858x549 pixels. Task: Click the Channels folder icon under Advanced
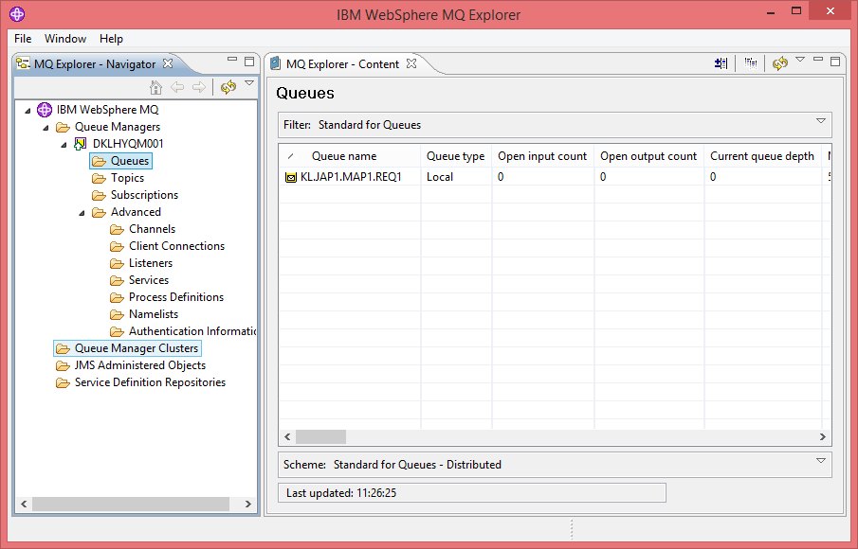point(116,228)
